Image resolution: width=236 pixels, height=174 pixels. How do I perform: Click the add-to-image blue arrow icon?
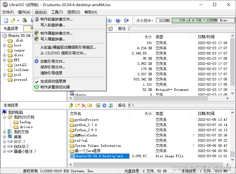point(98,106)
